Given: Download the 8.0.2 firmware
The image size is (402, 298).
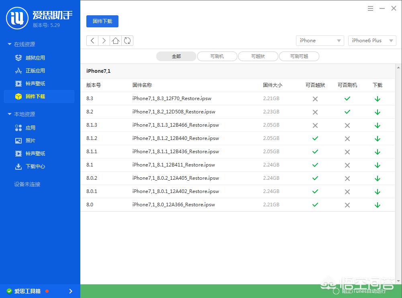Looking at the screenshot, I should tap(378, 179).
